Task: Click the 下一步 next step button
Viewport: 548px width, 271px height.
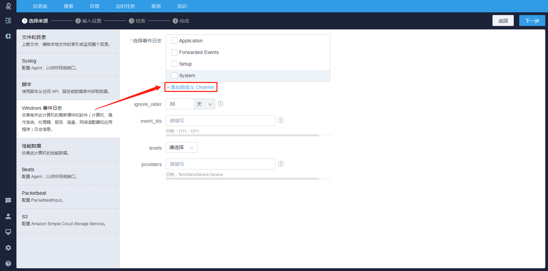Action: 532,21
